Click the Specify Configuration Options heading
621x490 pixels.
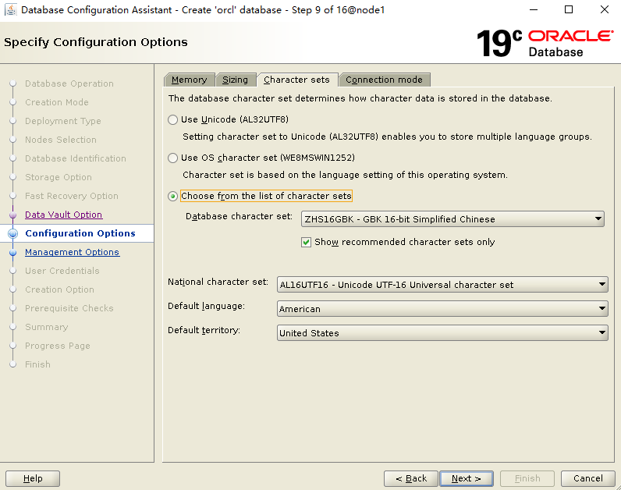96,42
